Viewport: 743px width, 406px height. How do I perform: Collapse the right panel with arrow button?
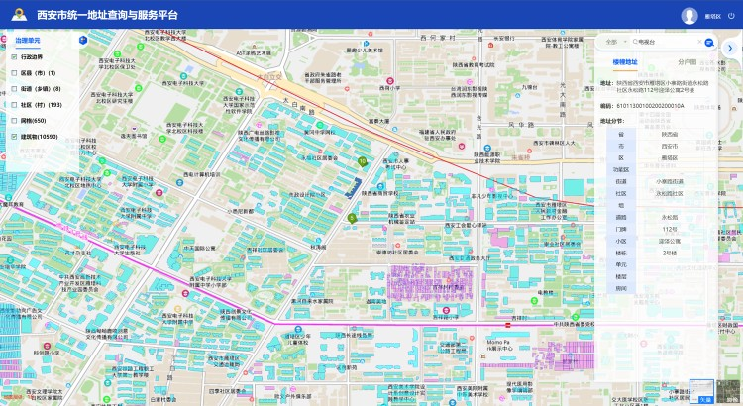730,47
